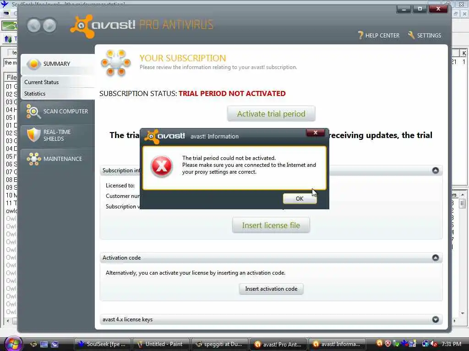This screenshot has height=351, width=469.
Task: Switch to avast! Pro Antivirus taskbar button
Action: coord(278,344)
